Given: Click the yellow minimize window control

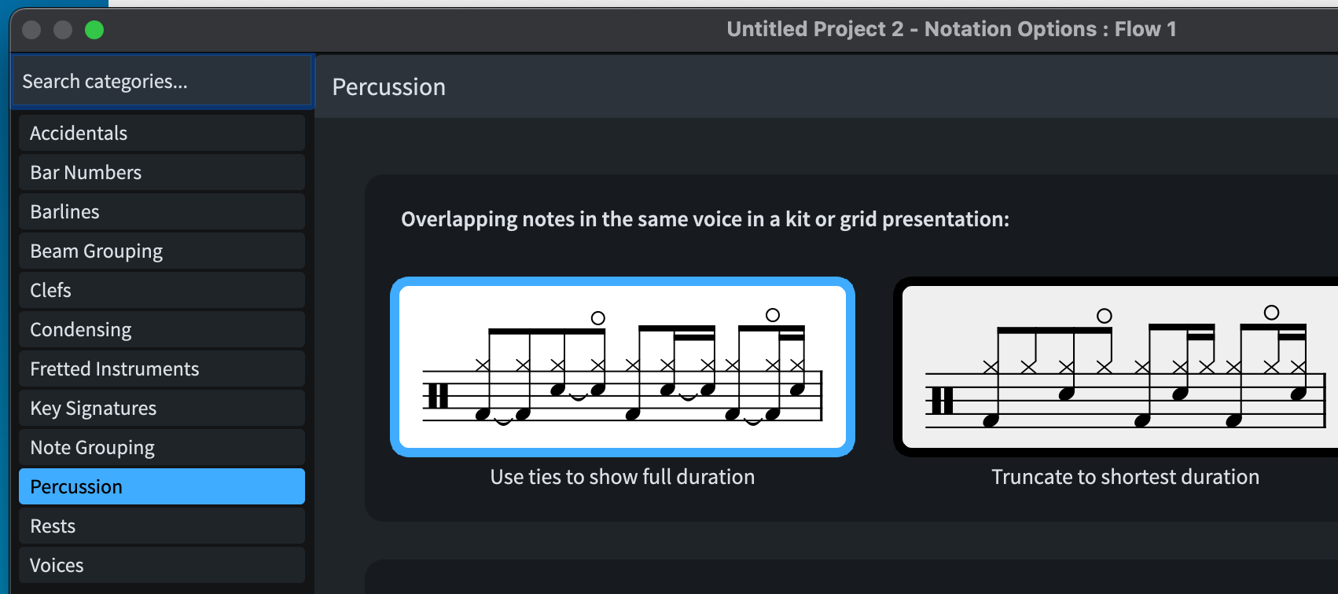Looking at the screenshot, I should coord(62,30).
